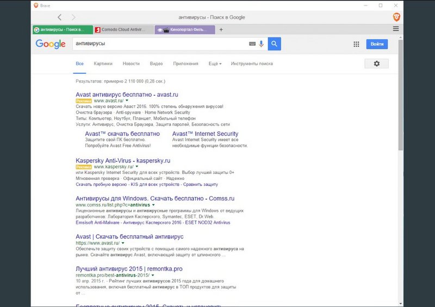Open Emsisoft Anti-Malware link

[x=97, y=223]
